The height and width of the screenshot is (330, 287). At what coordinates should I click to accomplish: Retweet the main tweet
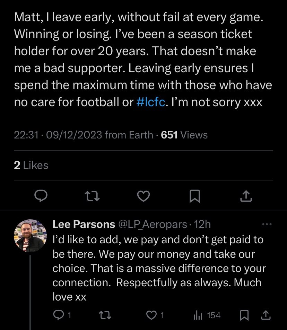(x=92, y=196)
